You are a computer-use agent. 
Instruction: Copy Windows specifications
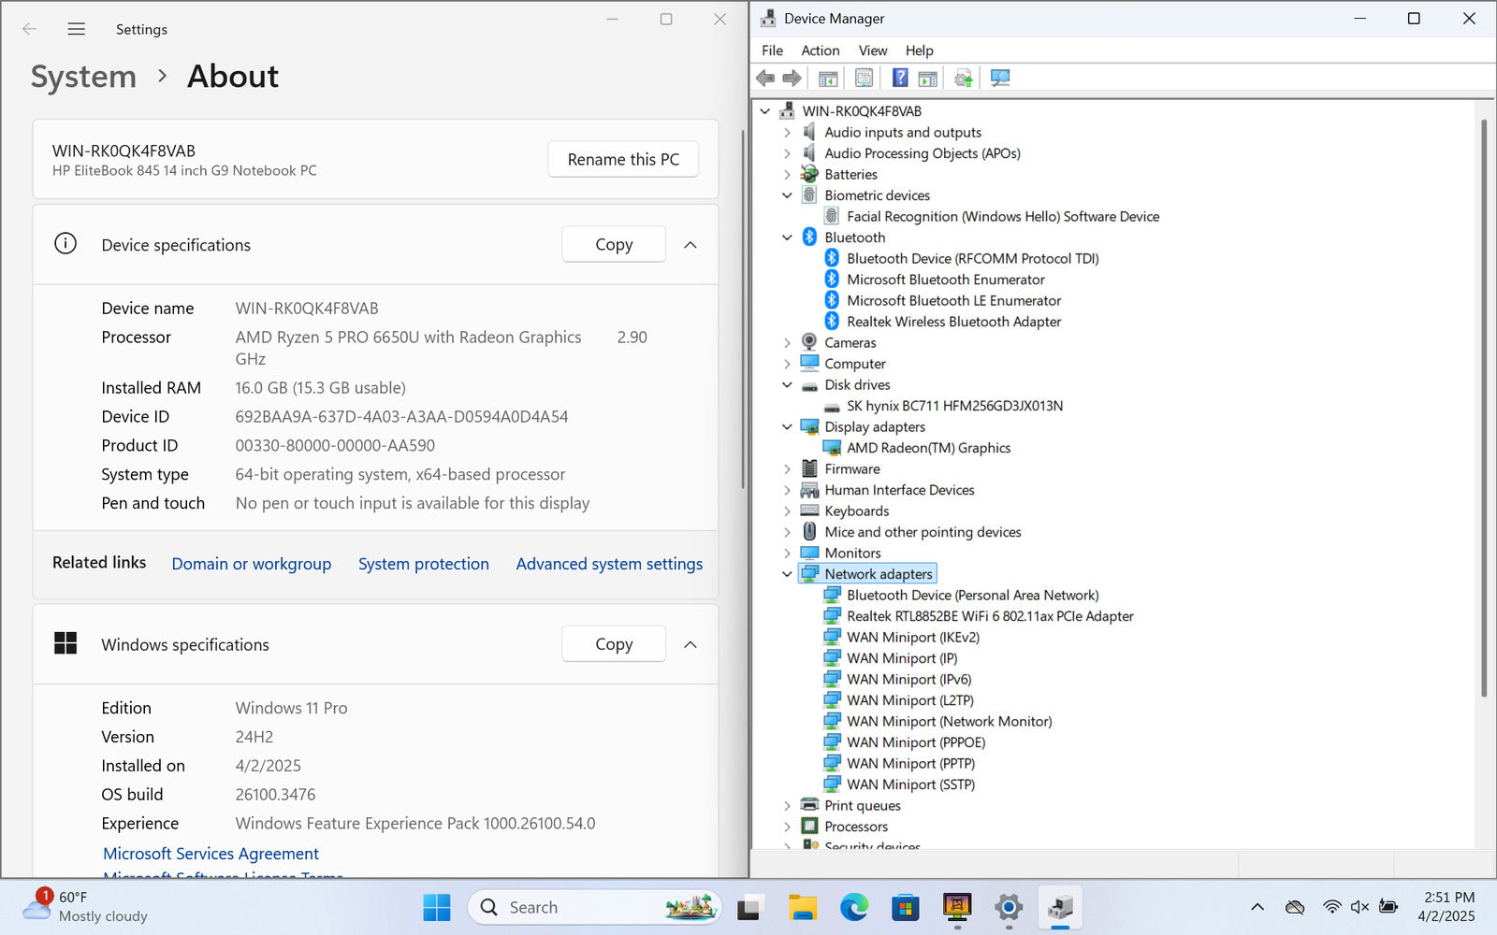tap(614, 643)
